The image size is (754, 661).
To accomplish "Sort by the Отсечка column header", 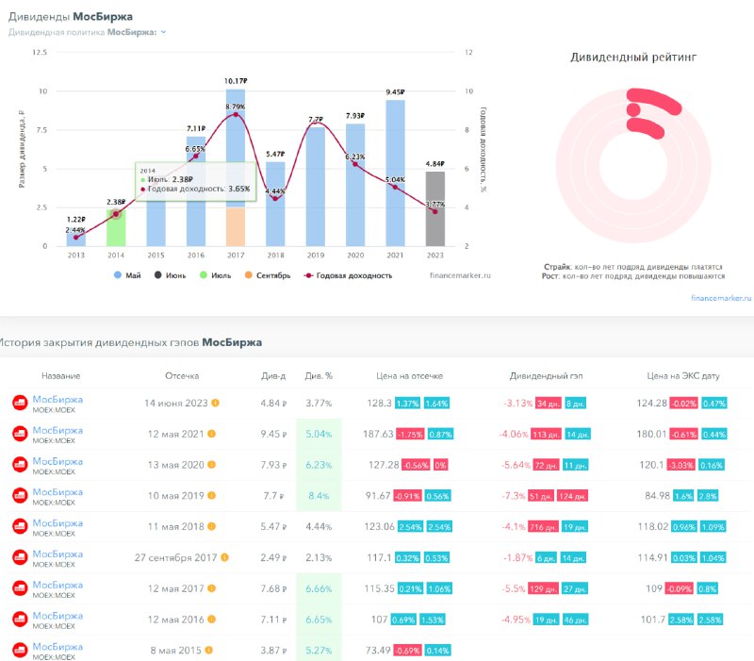I will [x=182, y=375].
